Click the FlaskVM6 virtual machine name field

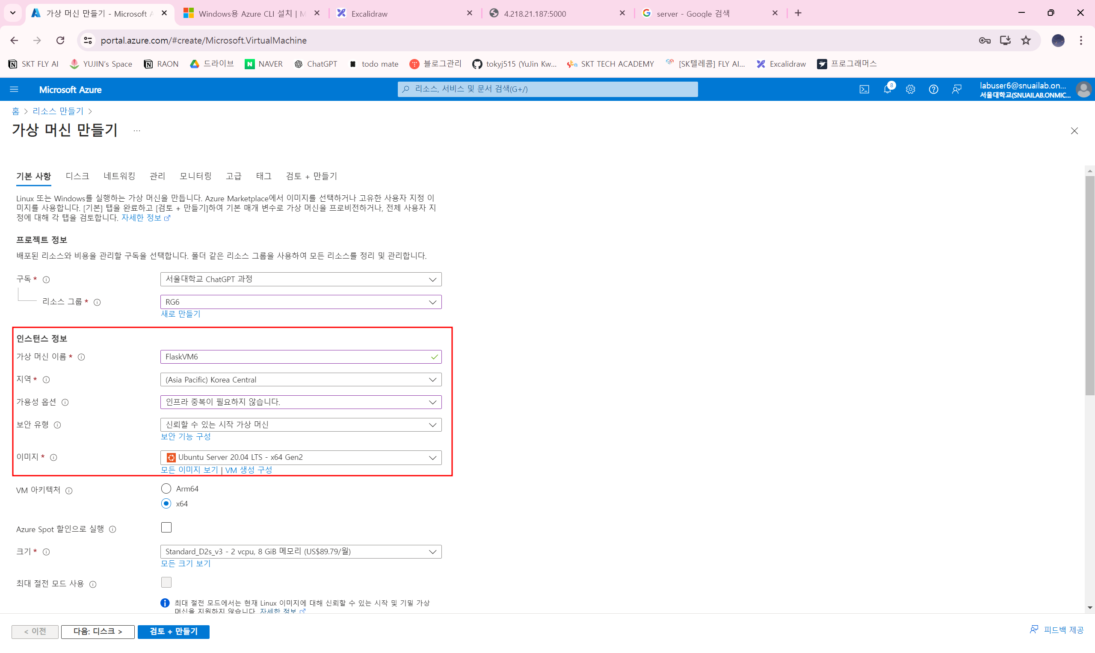coord(295,357)
